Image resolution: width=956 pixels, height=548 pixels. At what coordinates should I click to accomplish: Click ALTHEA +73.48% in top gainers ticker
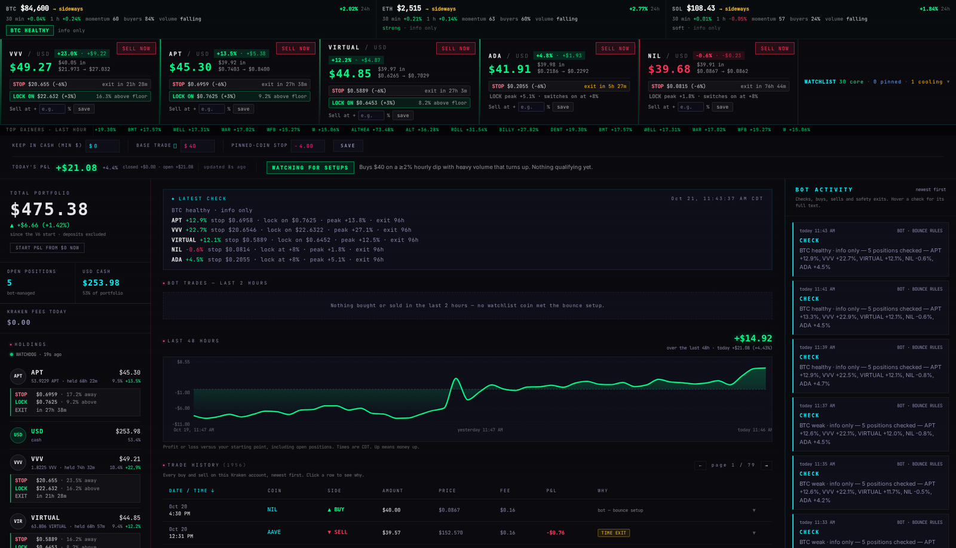(x=372, y=130)
